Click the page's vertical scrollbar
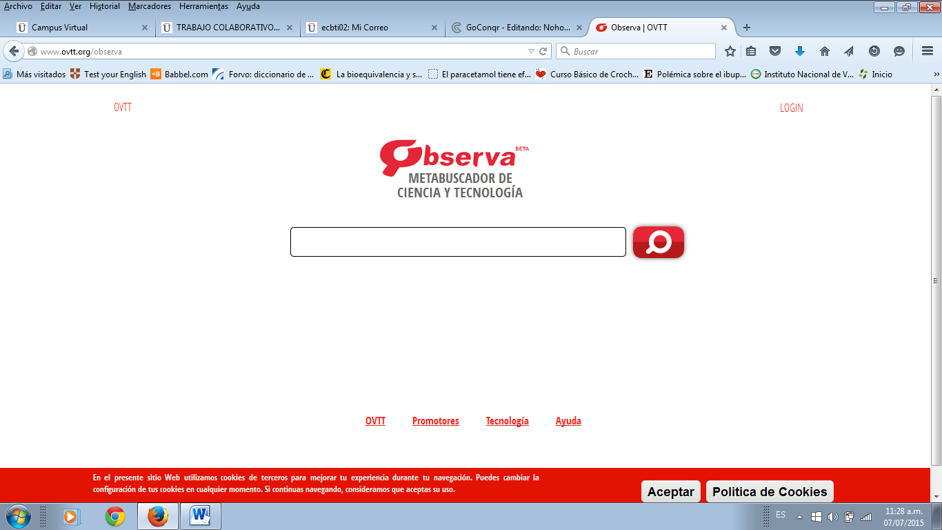 point(936,280)
